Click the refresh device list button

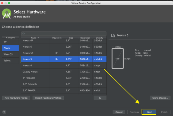[x=100, y=98]
